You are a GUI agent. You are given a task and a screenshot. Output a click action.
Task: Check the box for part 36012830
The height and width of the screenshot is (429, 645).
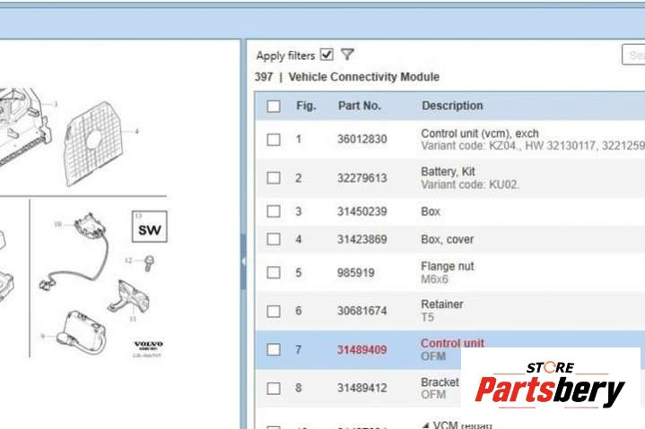pyautogui.click(x=274, y=140)
